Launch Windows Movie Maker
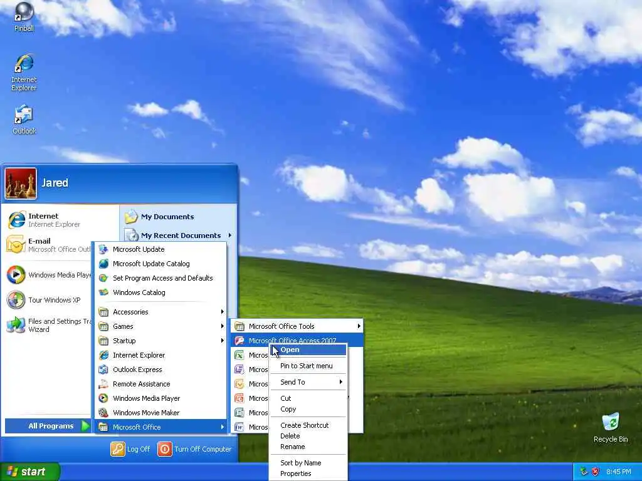 [x=160, y=413]
